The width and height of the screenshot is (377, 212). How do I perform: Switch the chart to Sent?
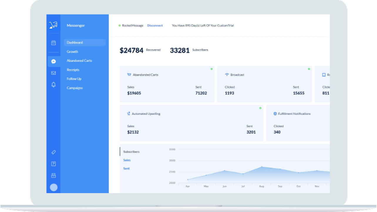126,169
